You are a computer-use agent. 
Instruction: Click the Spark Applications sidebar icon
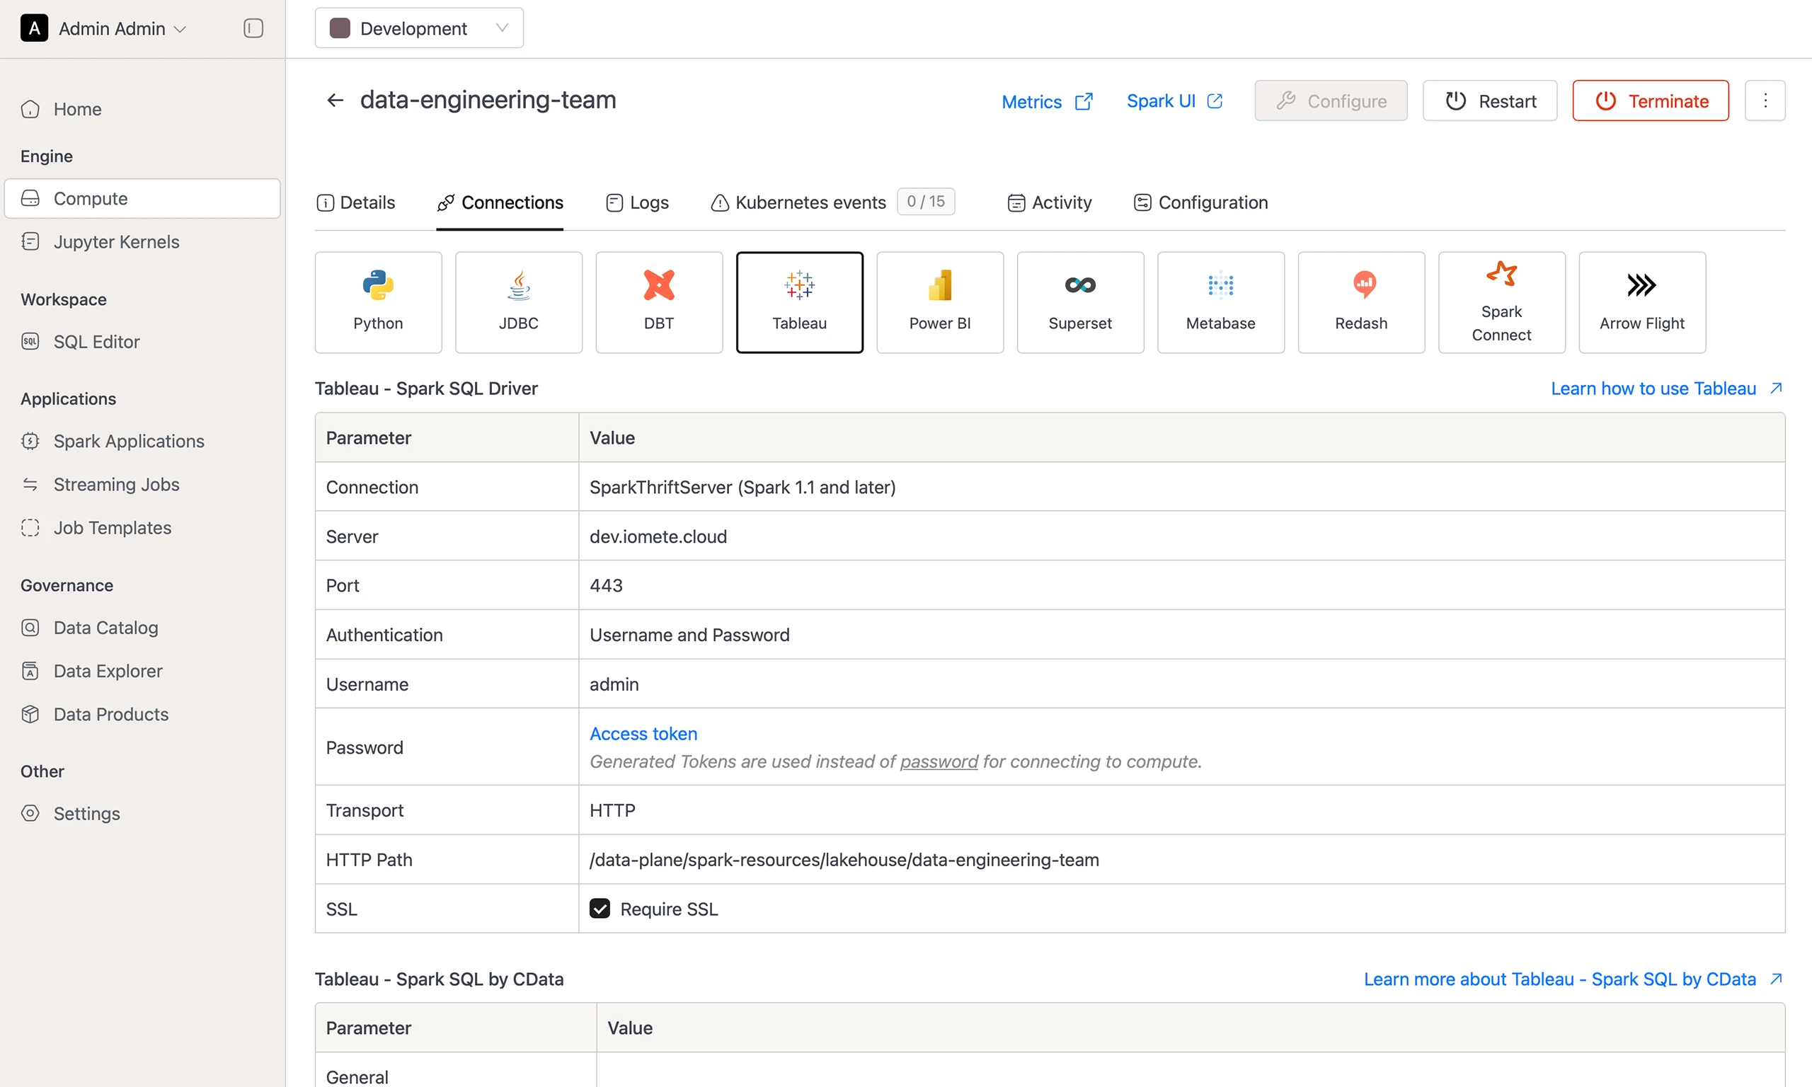[30, 441]
